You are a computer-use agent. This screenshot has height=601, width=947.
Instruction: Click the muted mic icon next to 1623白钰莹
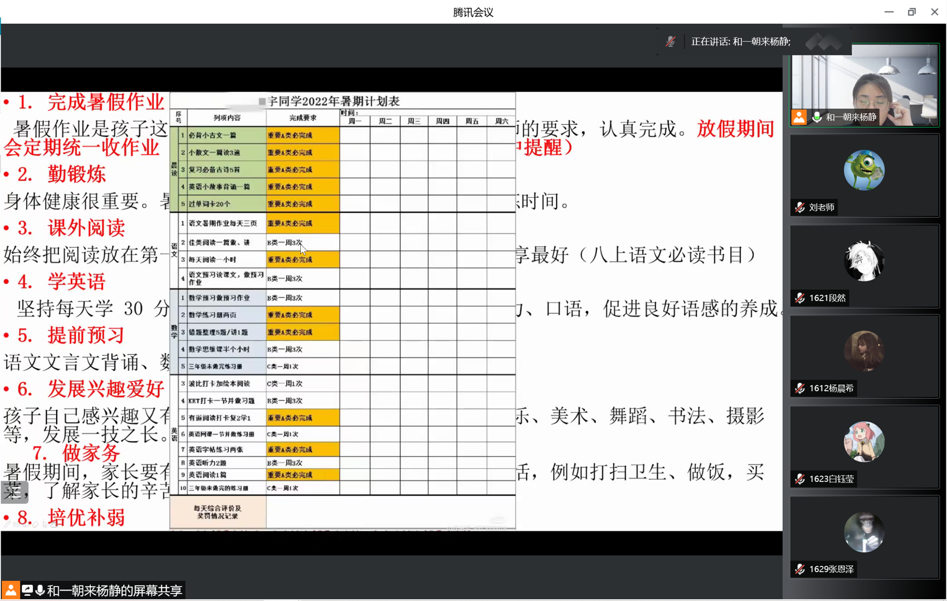point(800,479)
